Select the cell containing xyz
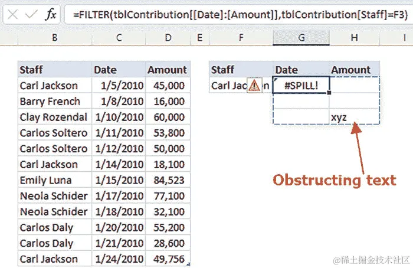This screenshot has width=413, height=268. [x=354, y=117]
